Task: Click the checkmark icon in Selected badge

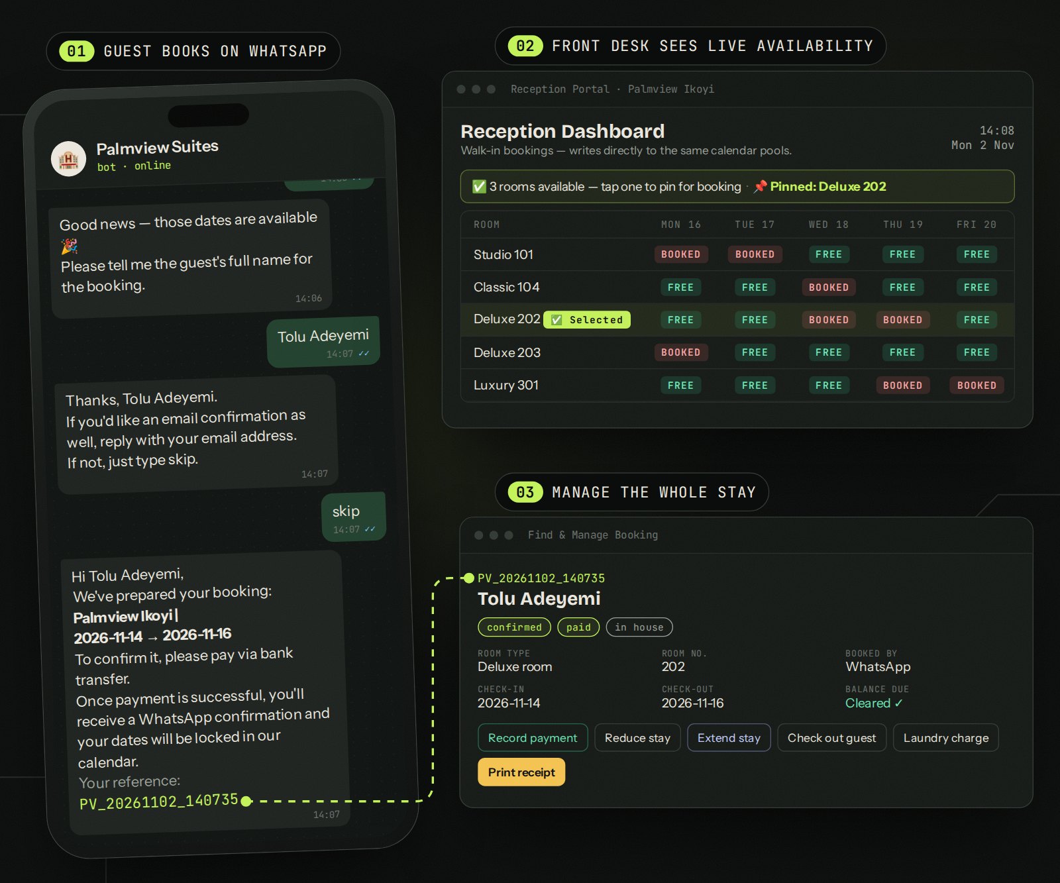Action: [x=556, y=320]
